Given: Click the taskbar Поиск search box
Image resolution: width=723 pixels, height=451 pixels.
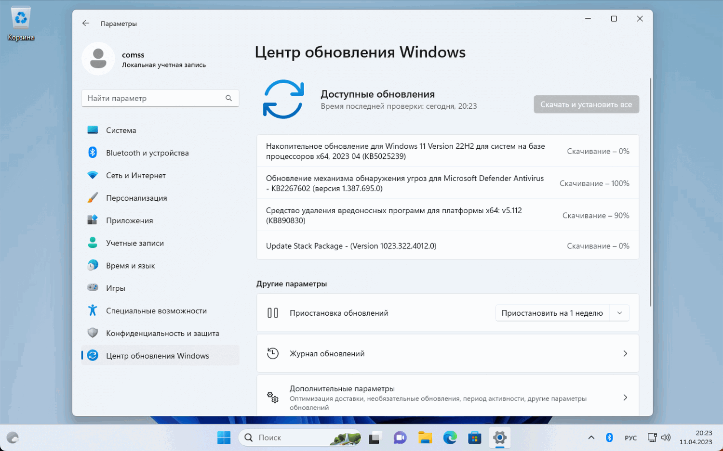Looking at the screenshot, I should pyautogui.click(x=300, y=438).
